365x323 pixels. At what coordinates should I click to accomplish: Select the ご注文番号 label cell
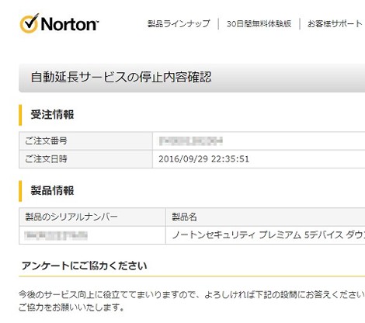85,141
